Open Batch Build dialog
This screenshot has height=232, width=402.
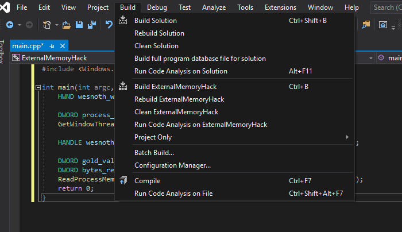(234, 153)
